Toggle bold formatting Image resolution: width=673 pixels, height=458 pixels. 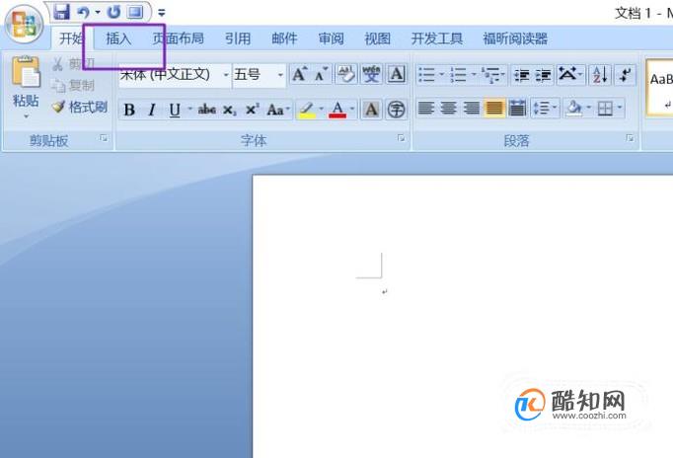point(129,110)
